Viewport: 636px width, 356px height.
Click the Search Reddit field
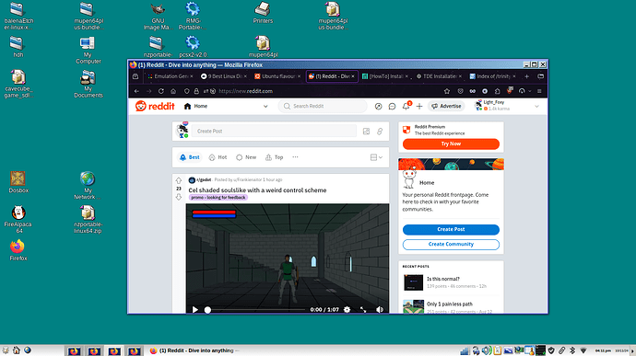323,106
